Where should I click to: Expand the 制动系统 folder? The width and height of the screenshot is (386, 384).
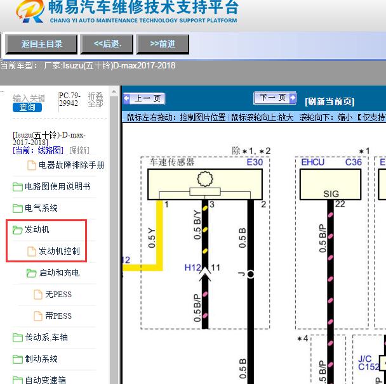[x=41, y=359]
